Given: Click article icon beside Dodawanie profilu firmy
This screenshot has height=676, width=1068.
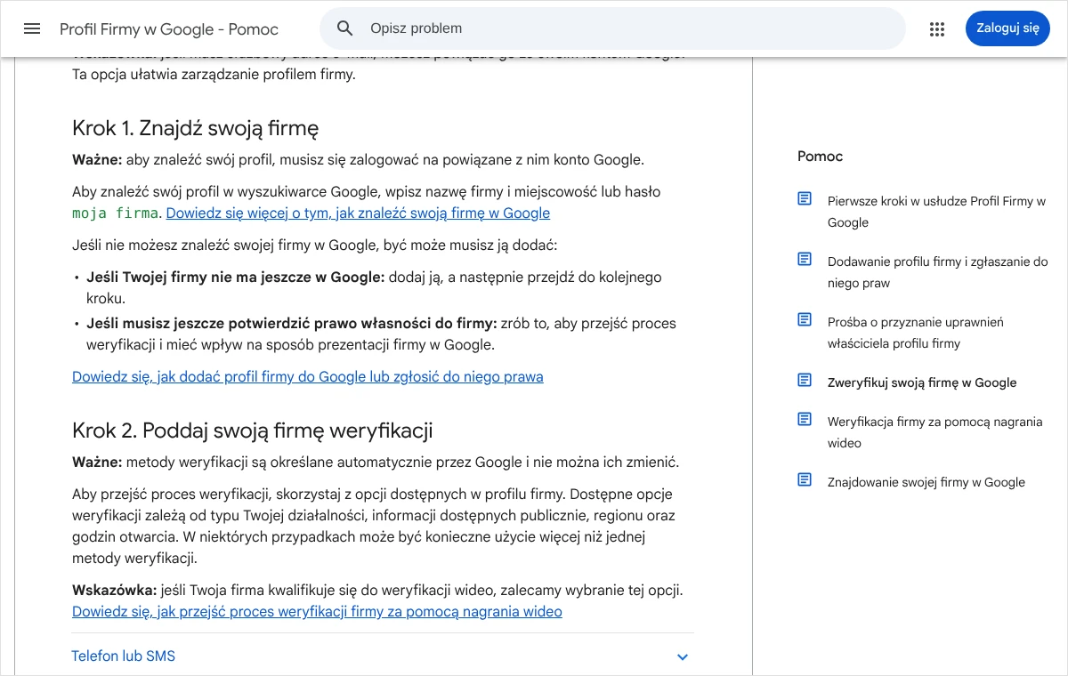Looking at the screenshot, I should tap(805, 260).
